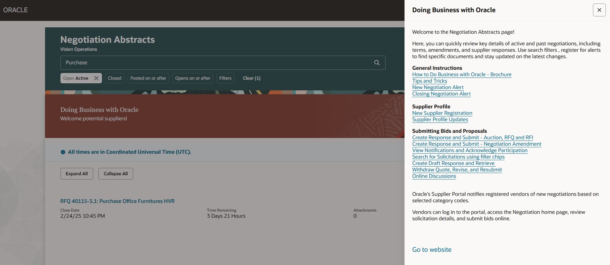
Task: Click the Close Date value 2/24/25 10:45 PM
Action: (83, 216)
